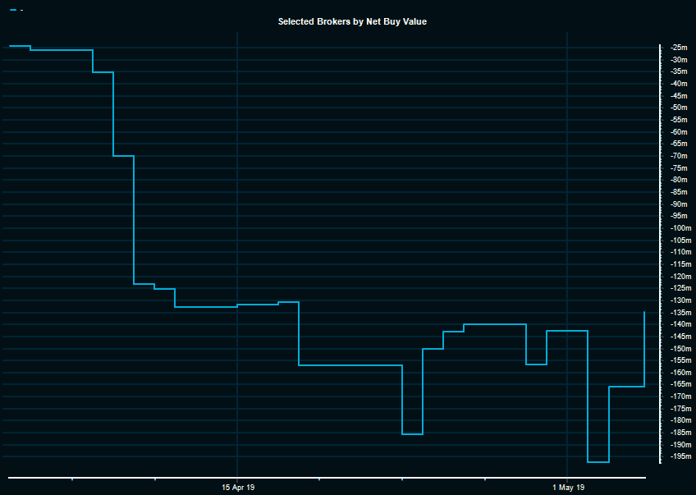Screen dimensions: 696x495
Task: Click the lowest step of the line near -197m
Action: 598,462
